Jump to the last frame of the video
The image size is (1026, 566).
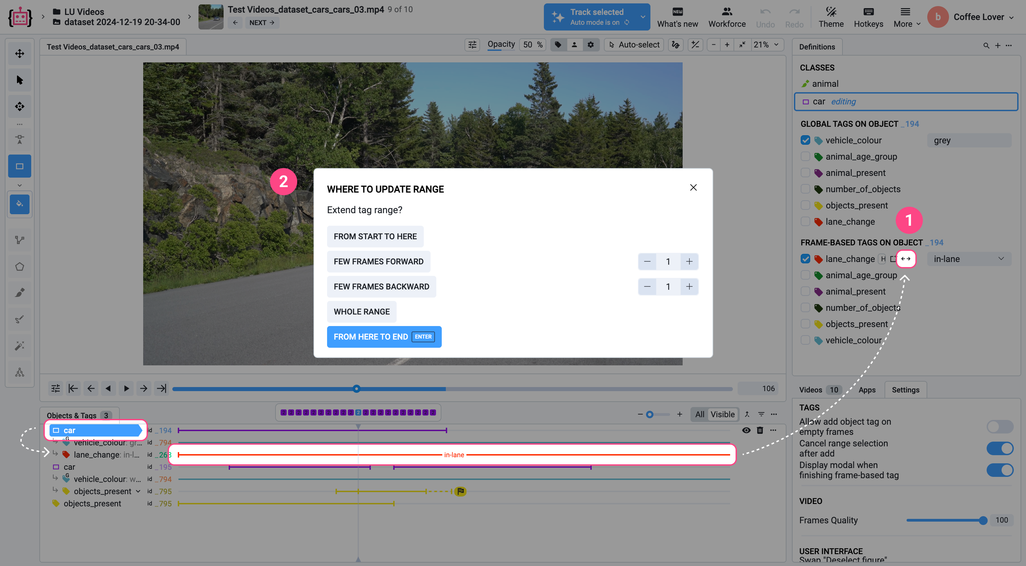click(x=161, y=389)
